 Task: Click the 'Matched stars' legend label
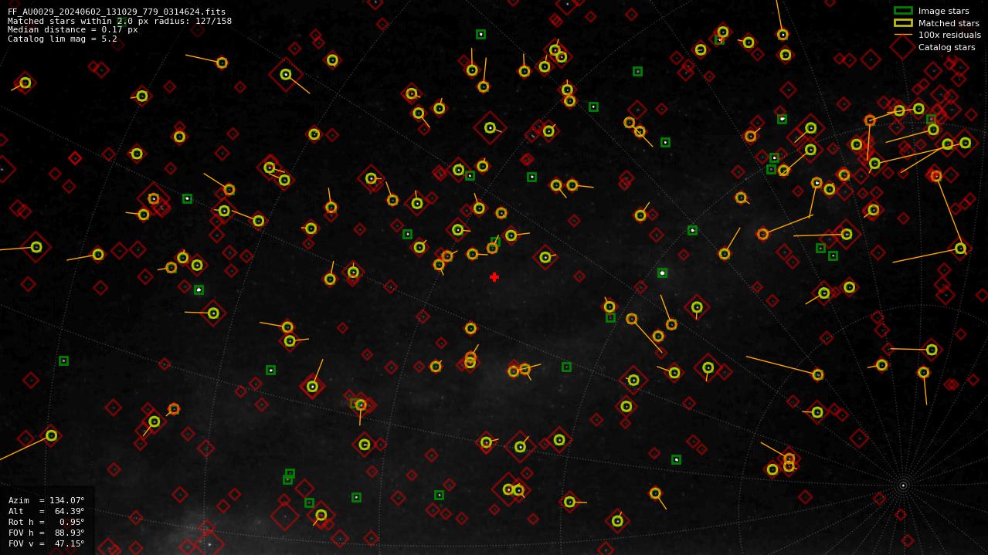pos(949,23)
